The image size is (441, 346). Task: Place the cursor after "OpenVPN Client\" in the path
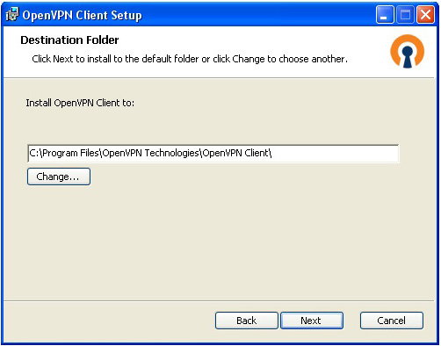tap(272, 153)
